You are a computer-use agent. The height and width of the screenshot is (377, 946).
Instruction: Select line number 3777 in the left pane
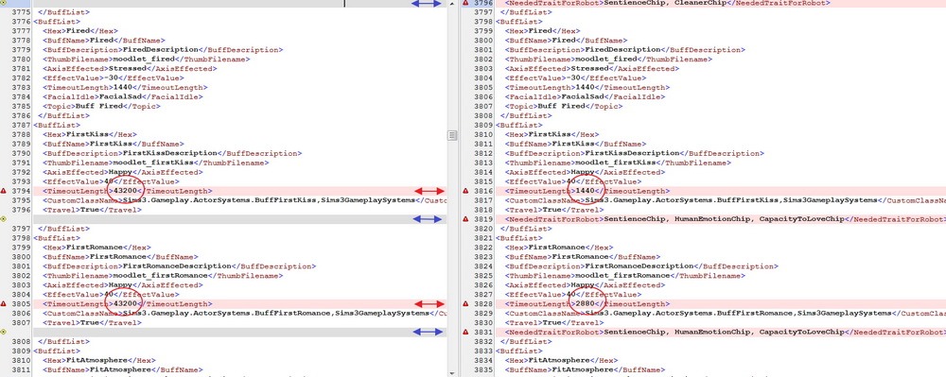tap(22, 31)
